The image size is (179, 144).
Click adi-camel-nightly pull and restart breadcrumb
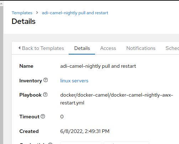click(x=75, y=13)
